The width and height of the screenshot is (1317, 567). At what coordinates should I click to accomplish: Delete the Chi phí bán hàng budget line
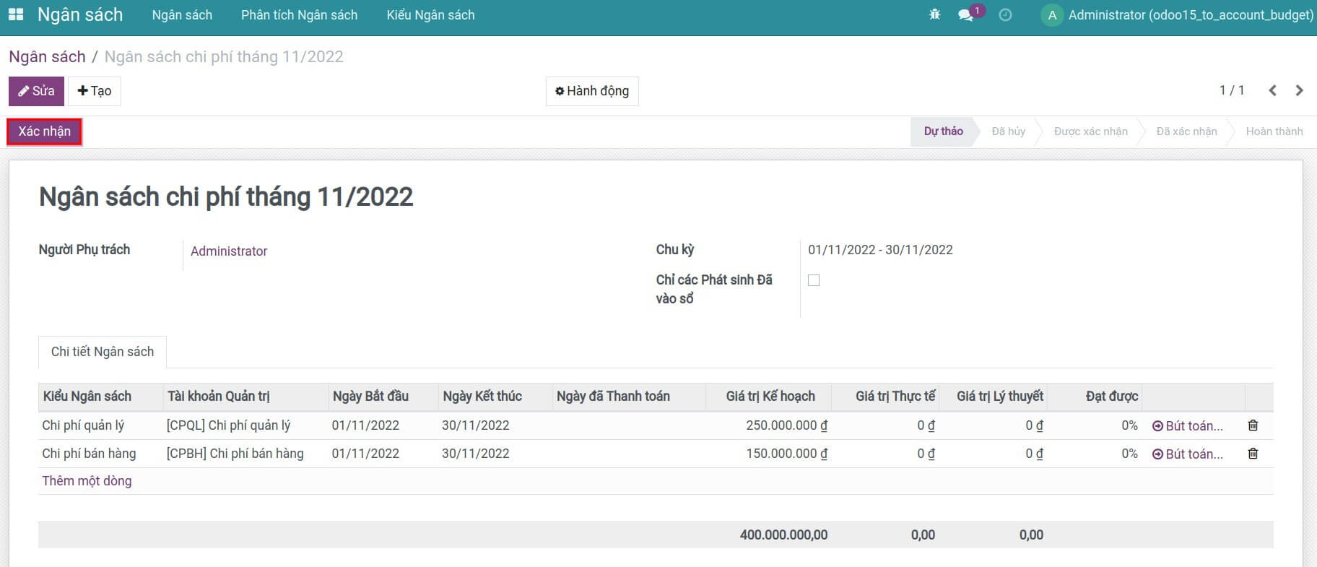pos(1253,454)
